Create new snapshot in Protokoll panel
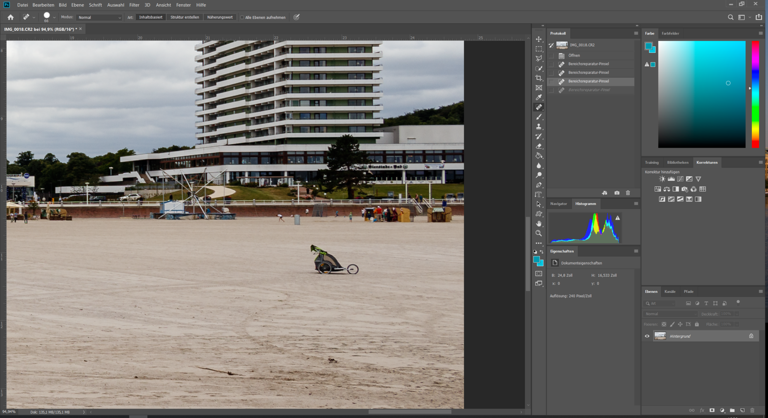 tap(617, 193)
